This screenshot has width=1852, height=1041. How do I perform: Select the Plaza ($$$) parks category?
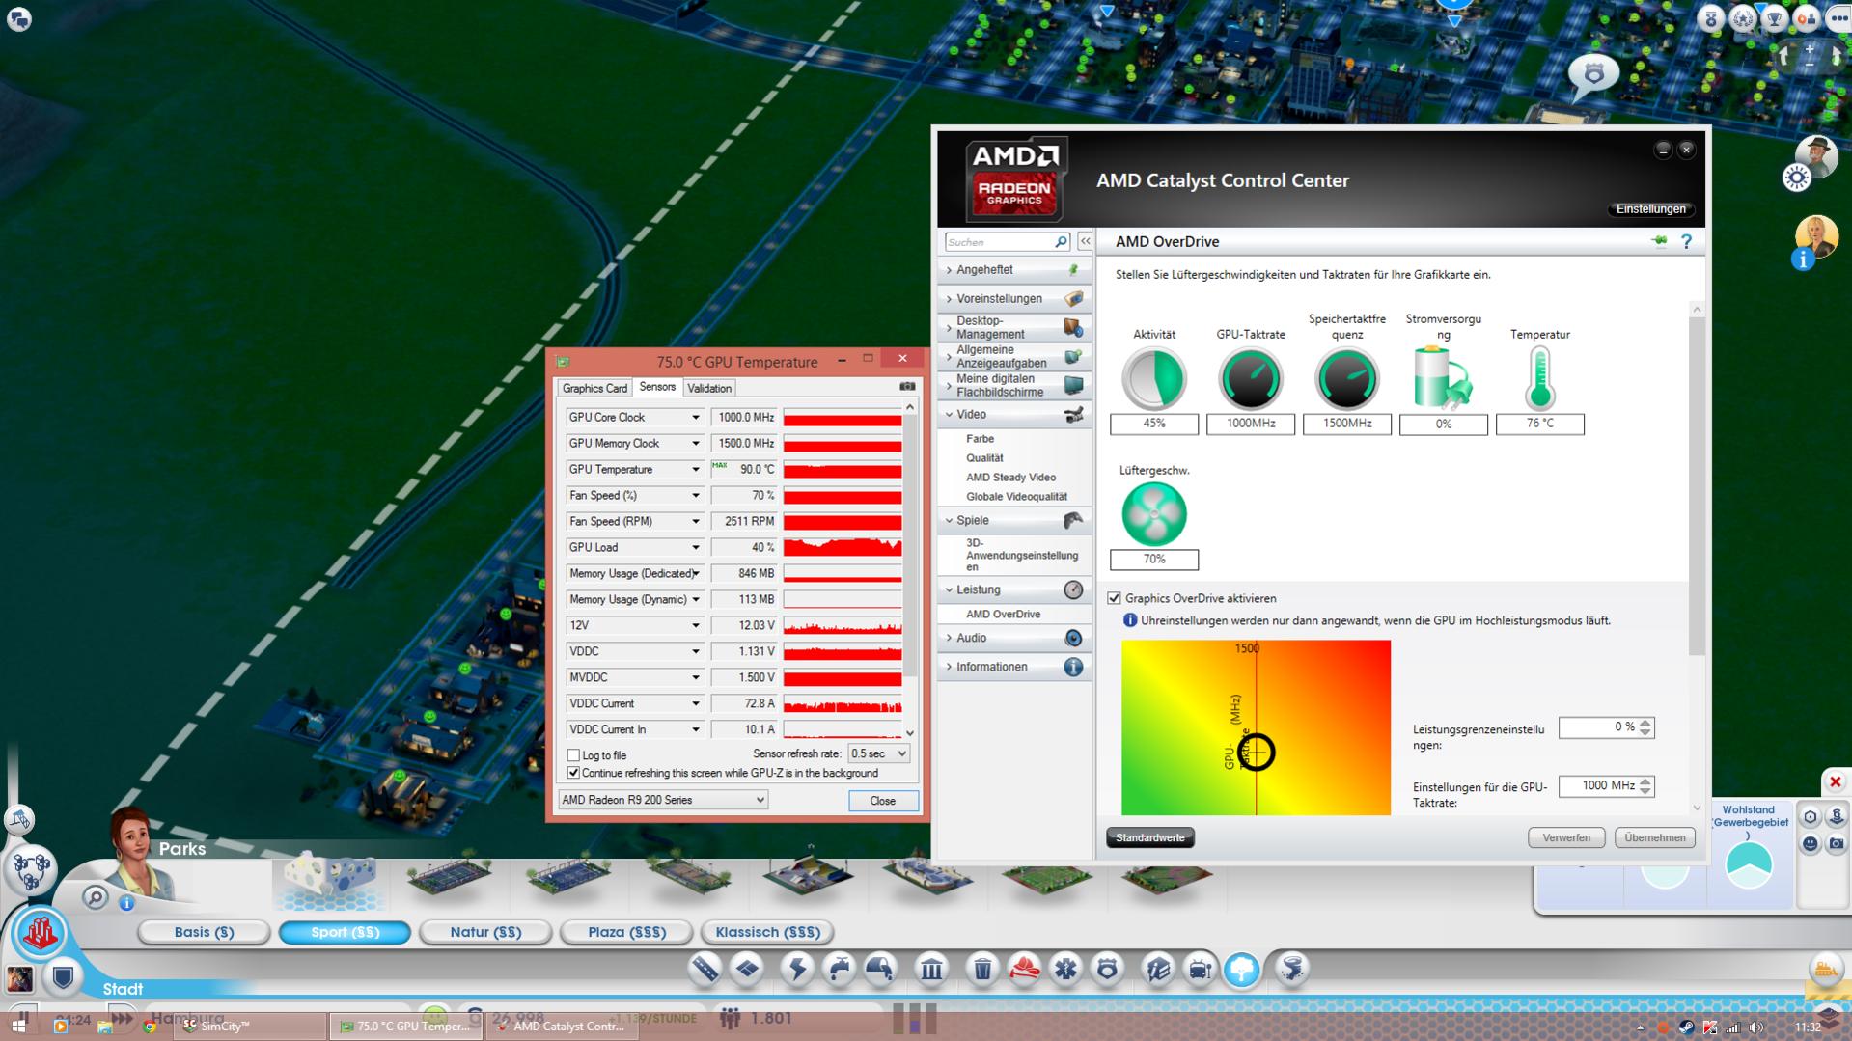[627, 932]
